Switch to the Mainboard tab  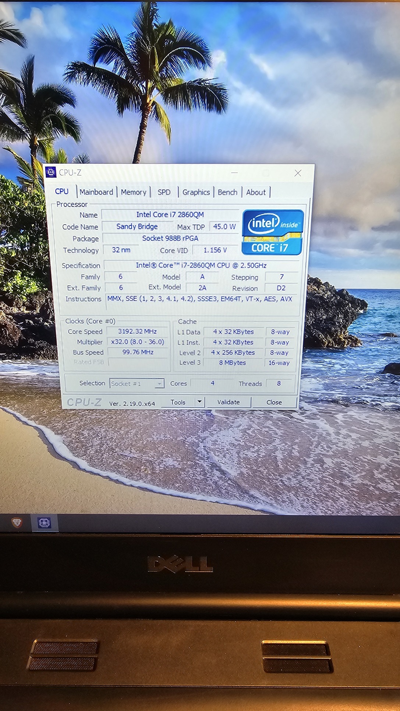pos(96,192)
